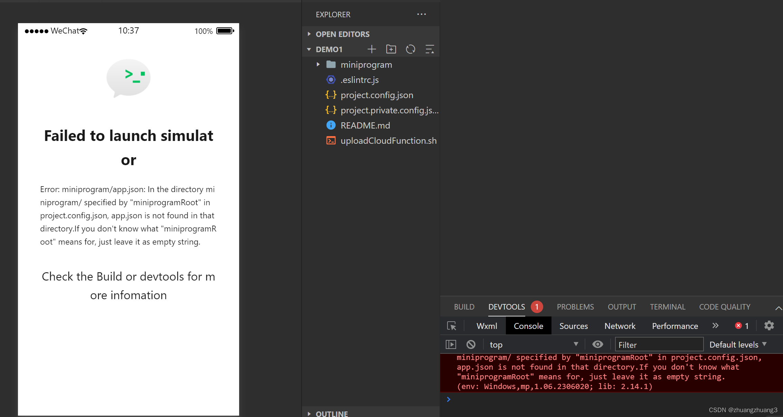Click 'Check the Build or devtools' text
Screen dimensions: 783x417
point(129,286)
